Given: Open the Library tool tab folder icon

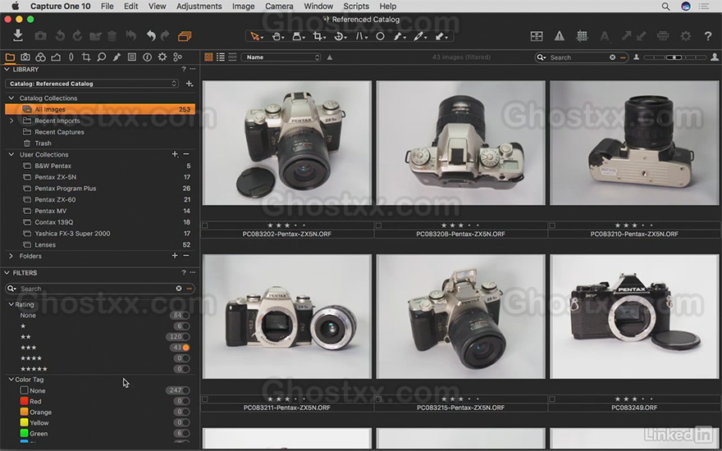Looking at the screenshot, I should 10,57.
